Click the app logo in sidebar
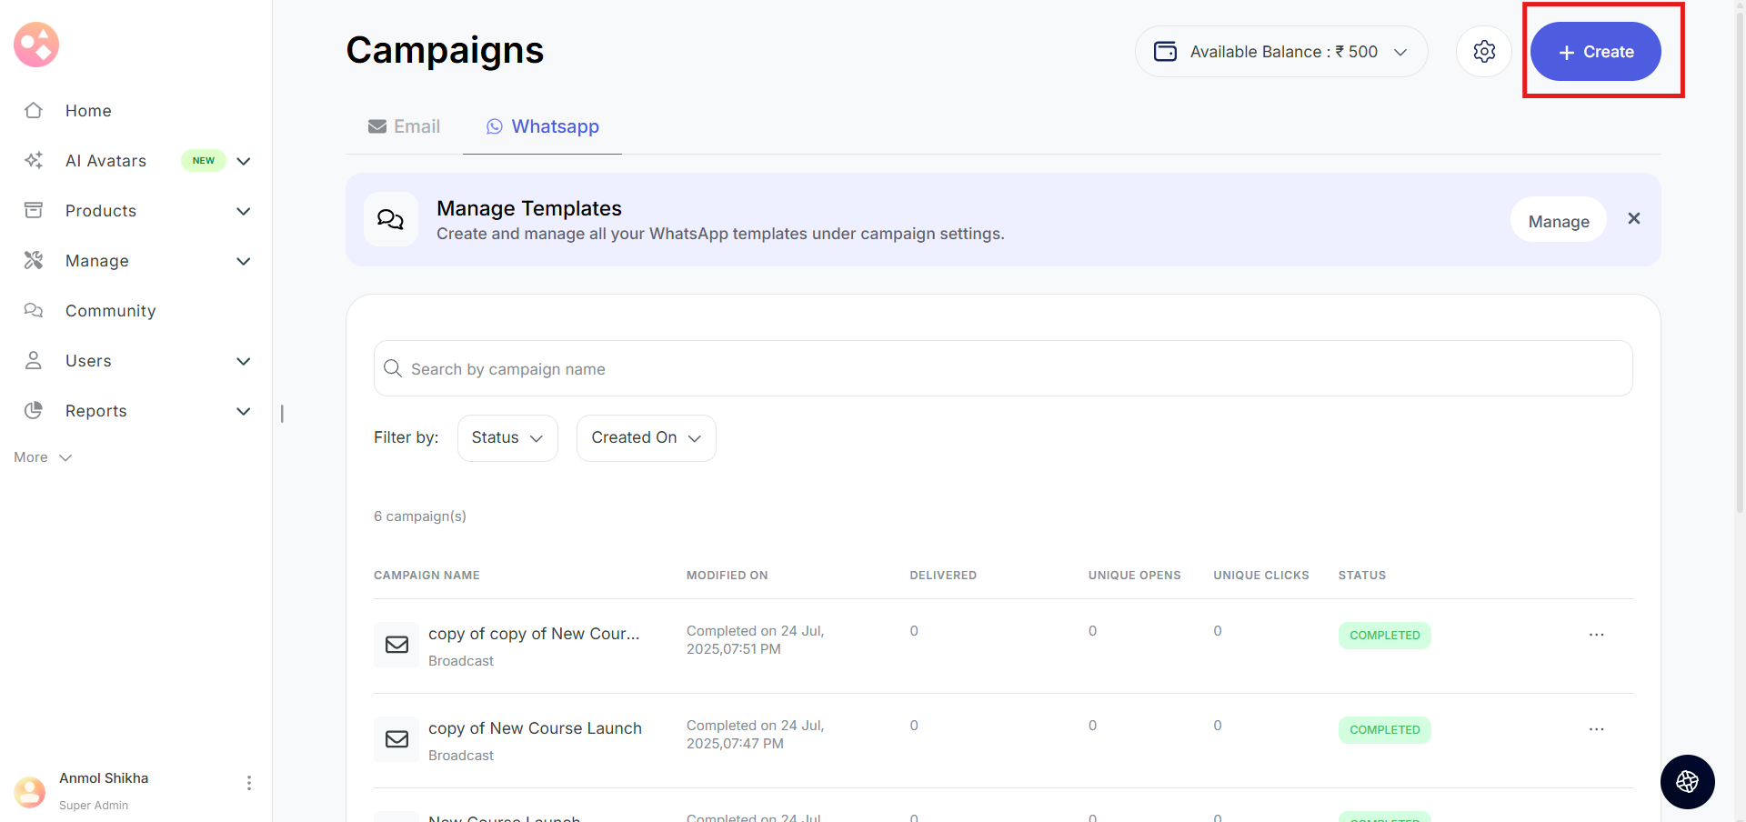 [36, 45]
